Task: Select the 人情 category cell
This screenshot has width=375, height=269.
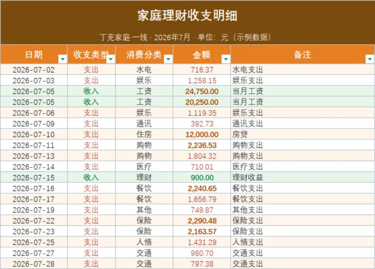Action: (144, 242)
